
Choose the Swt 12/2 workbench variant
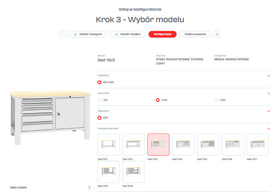point(133,145)
